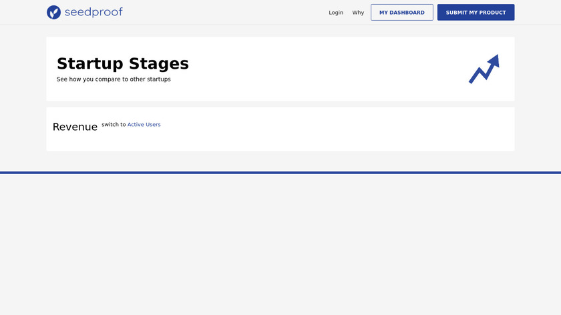Image resolution: width=561 pixels, height=315 pixels.
Task: Go to My Dashboard
Action: point(401,13)
